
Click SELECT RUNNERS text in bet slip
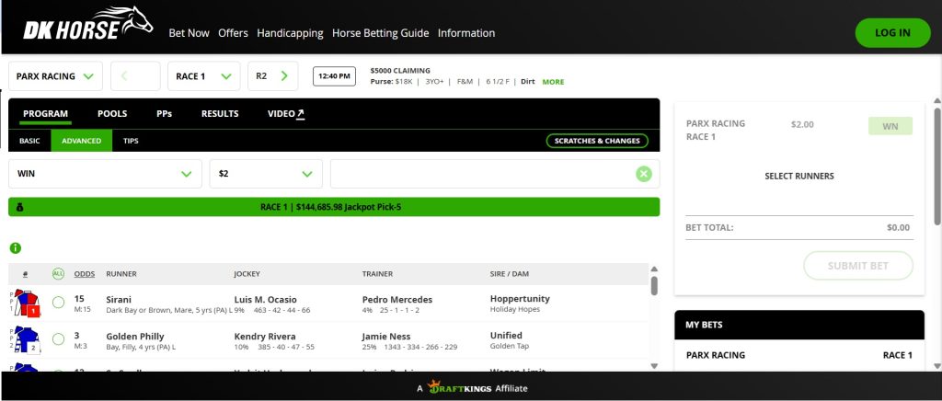799,177
